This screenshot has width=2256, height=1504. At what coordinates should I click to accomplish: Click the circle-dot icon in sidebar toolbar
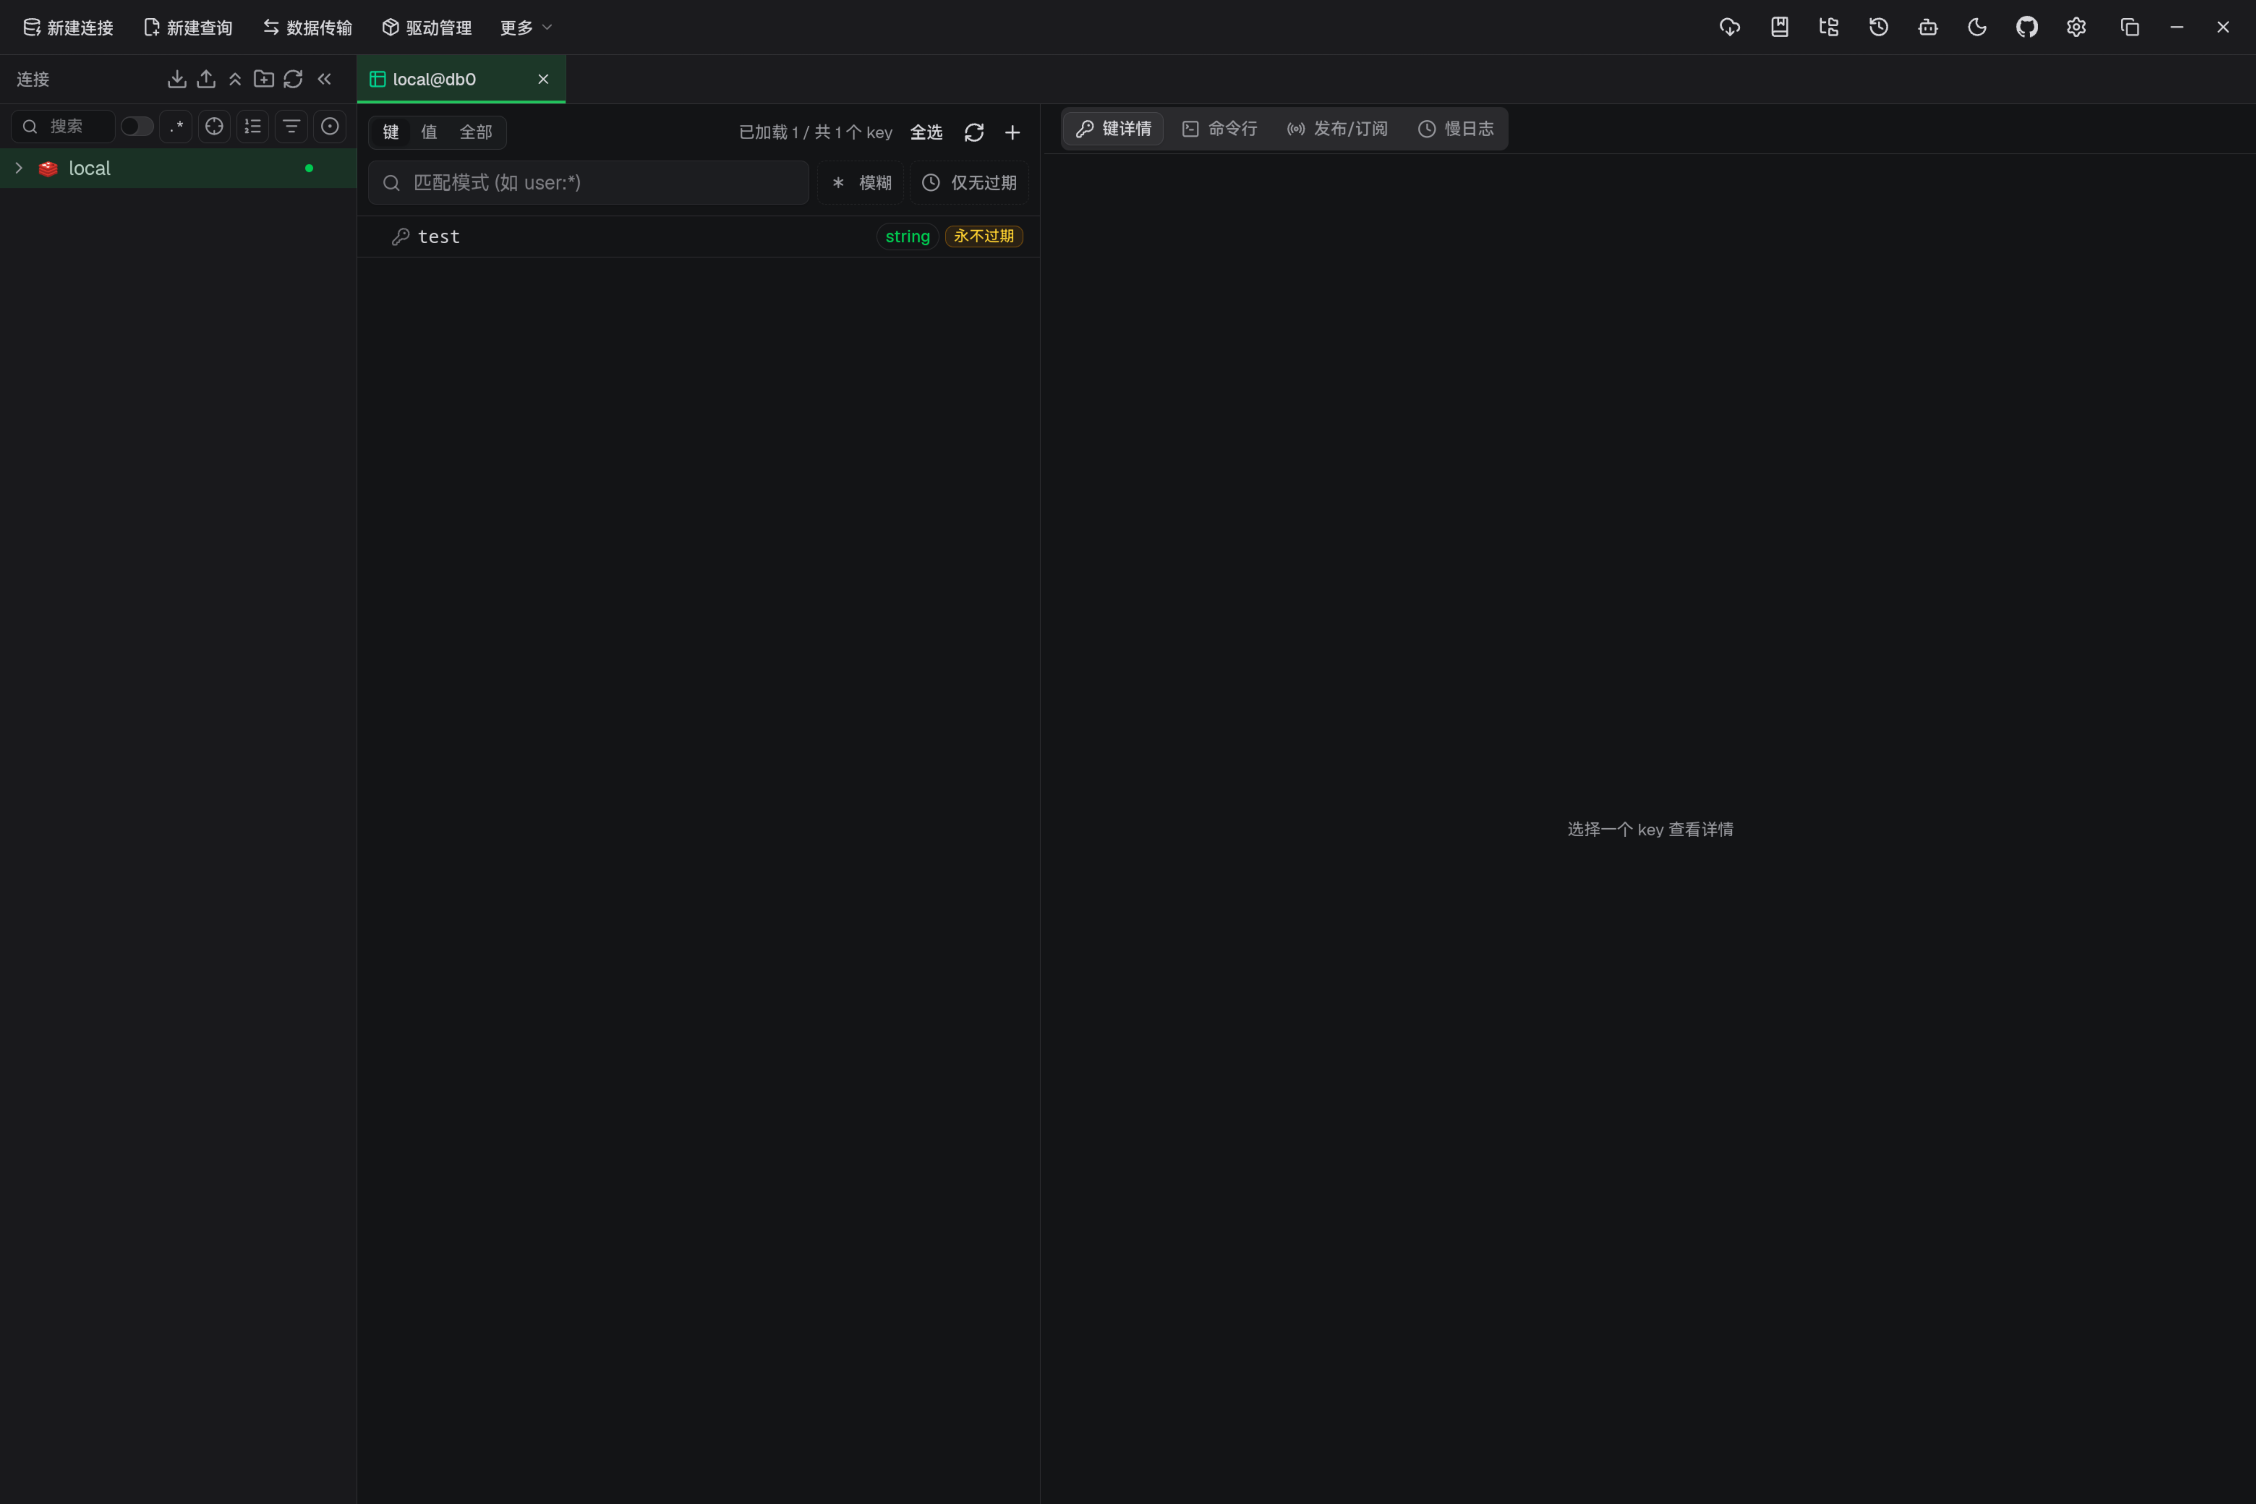click(330, 127)
